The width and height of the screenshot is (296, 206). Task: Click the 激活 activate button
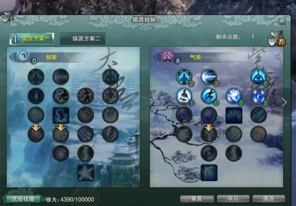(269, 199)
